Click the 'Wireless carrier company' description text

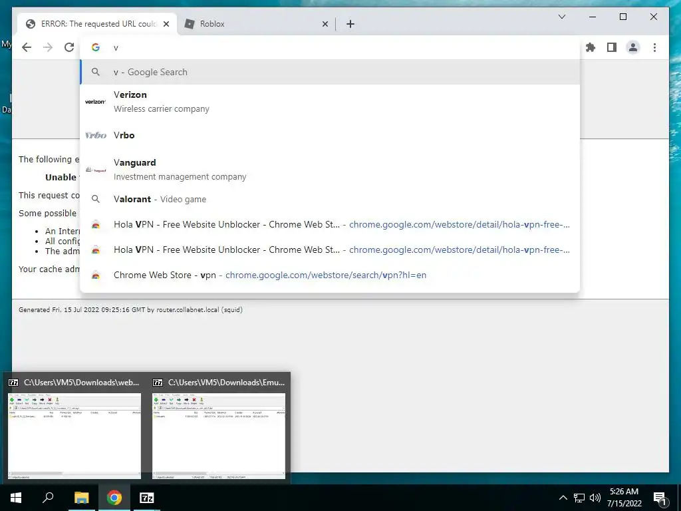[x=162, y=109]
